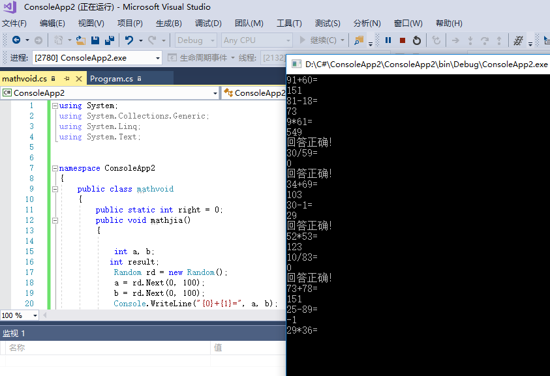
Task: Open the New Project dropdown arrow
Action: tap(69, 40)
